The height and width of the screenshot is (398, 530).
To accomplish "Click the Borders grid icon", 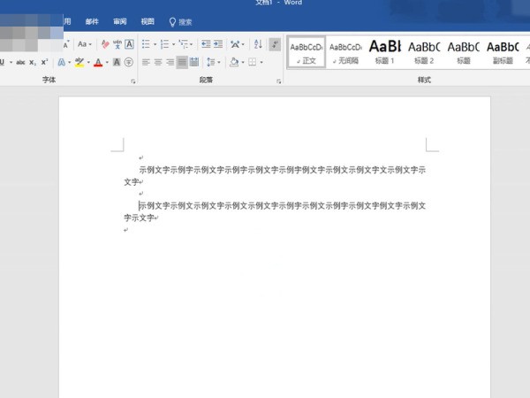I will [x=252, y=62].
